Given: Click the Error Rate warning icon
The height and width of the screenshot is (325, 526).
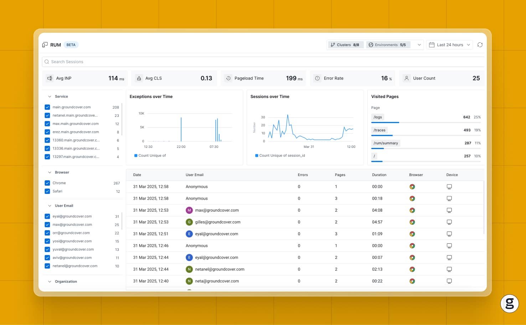Looking at the screenshot, I should 317,78.
